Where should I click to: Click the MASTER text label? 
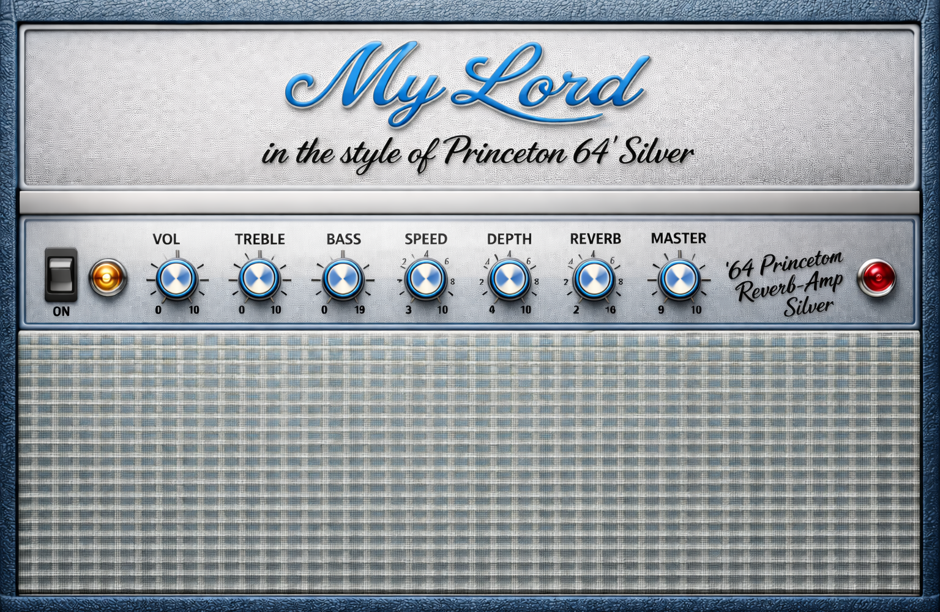pyautogui.click(x=678, y=238)
